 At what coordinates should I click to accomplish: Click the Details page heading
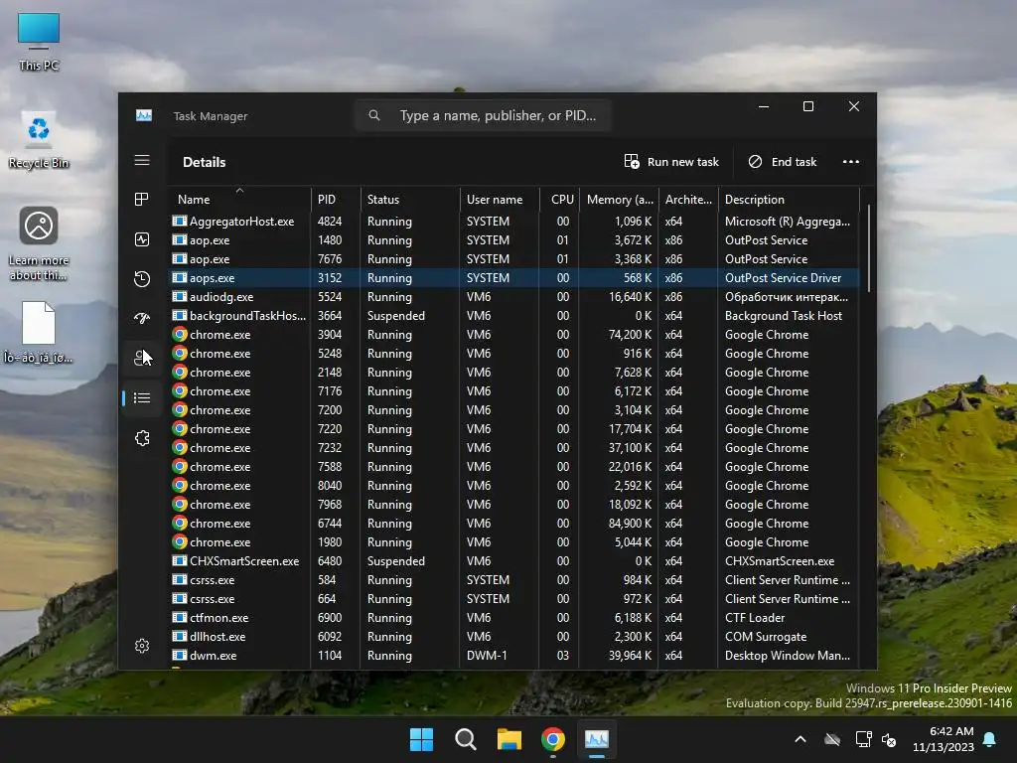pyautogui.click(x=204, y=162)
